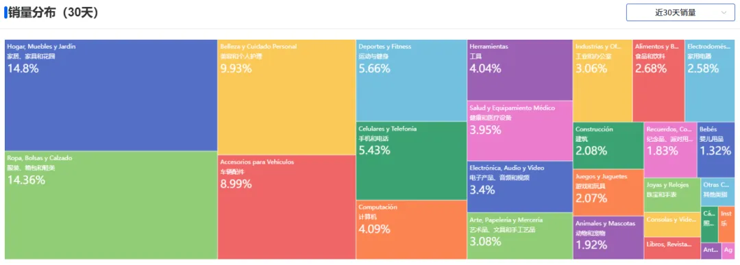The height and width of the screenshot is (265, 740).
Task: Click the Joyas y Relojes tile
Action: pos(672,194)
